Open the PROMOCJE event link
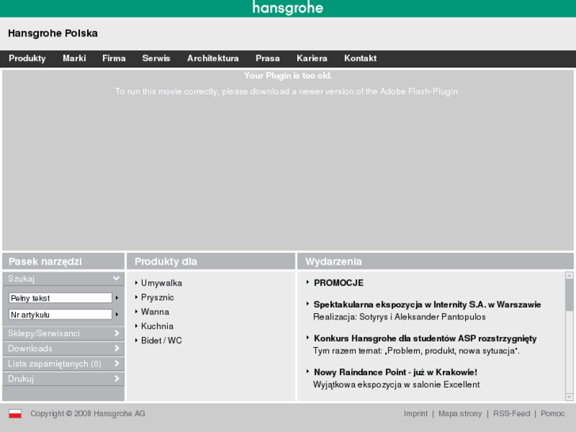Screen dimensions: 576x432 coord(338,283)
